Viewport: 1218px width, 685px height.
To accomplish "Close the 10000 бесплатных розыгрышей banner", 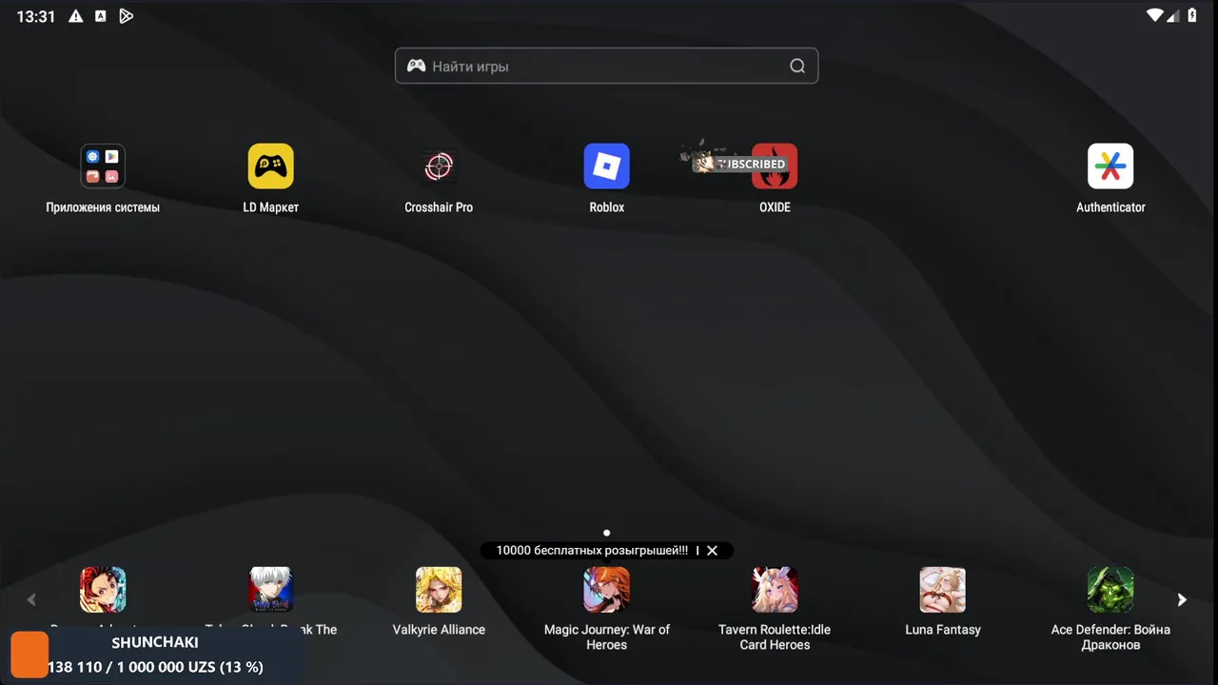I will pos(712,551).
